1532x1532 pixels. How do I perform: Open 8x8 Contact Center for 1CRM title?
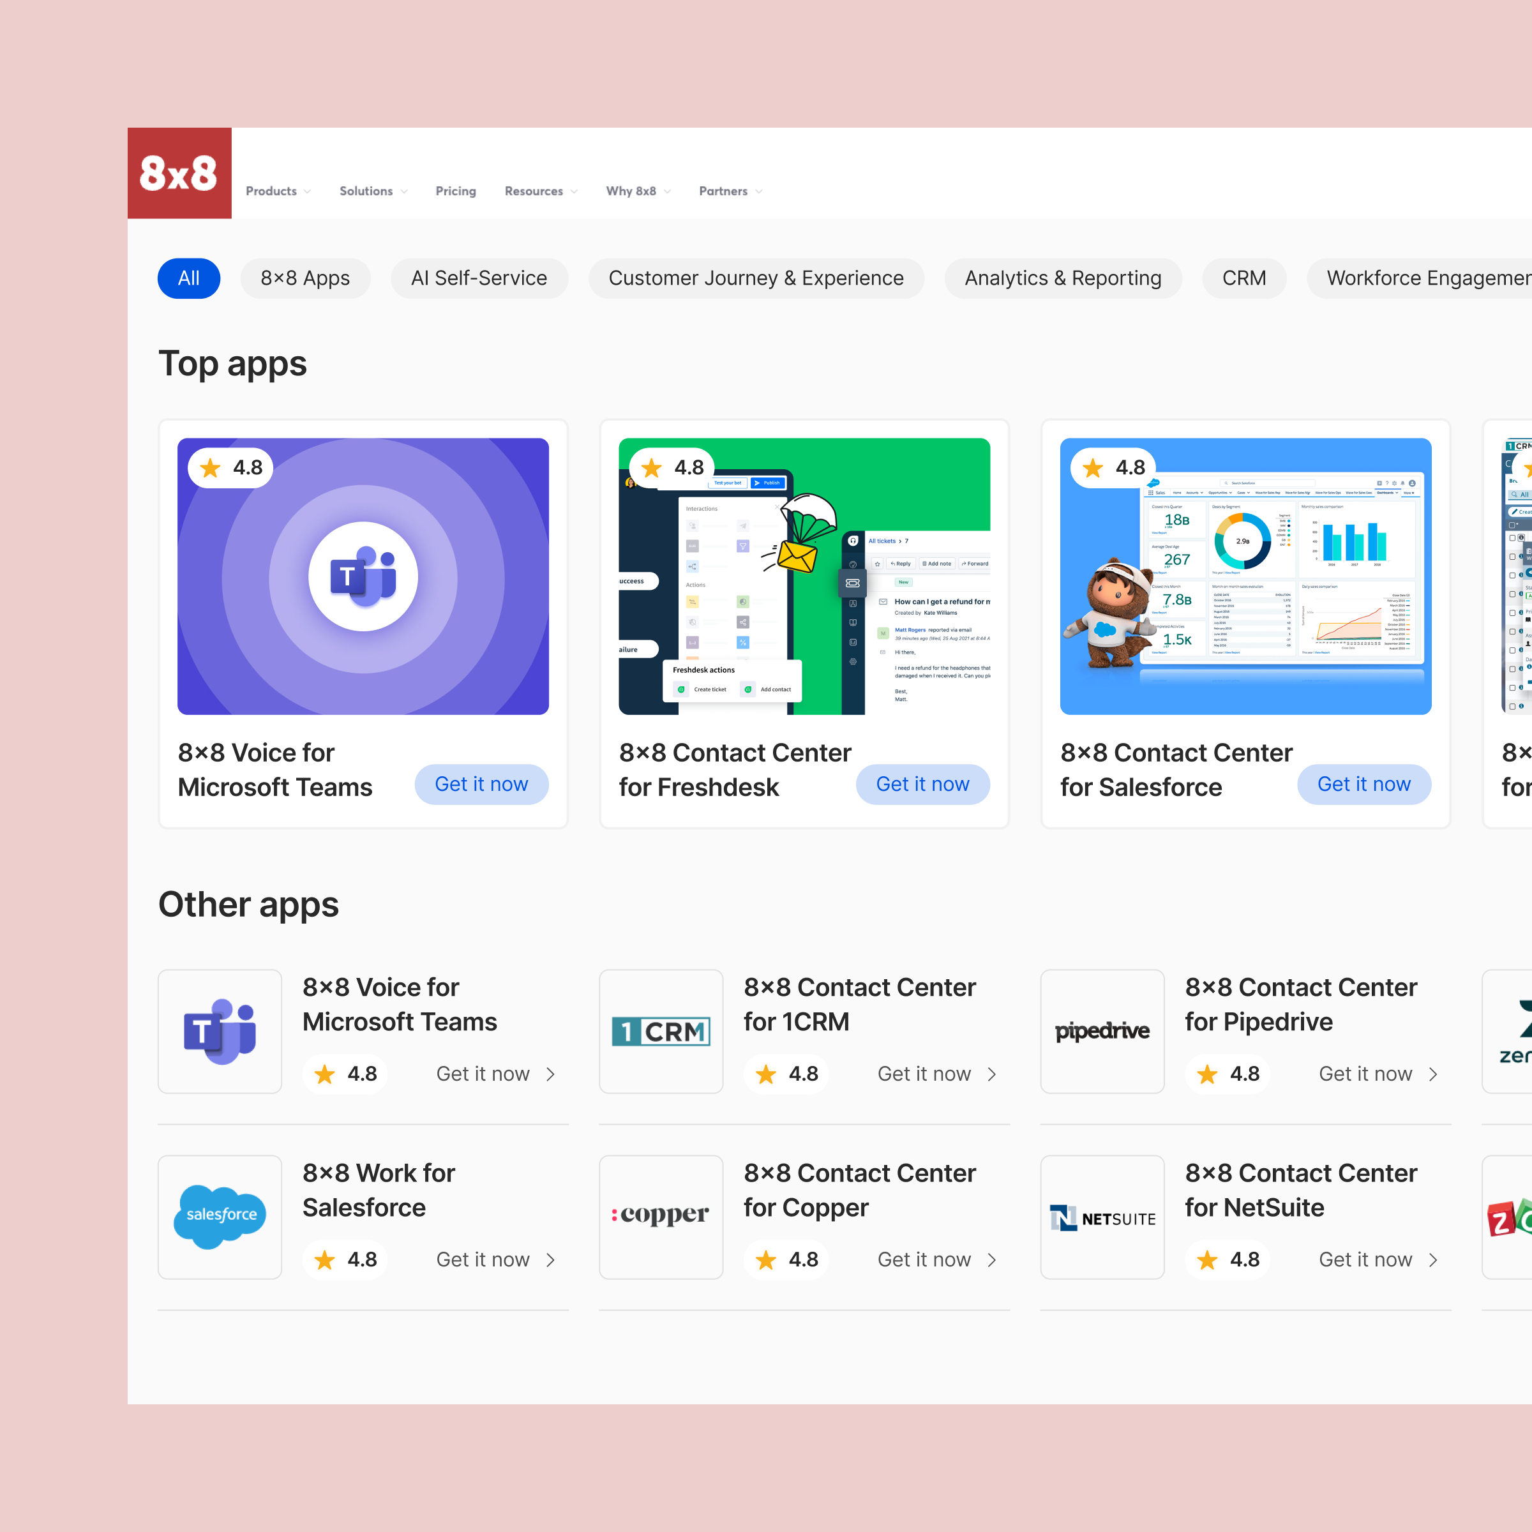[860, 1004]
